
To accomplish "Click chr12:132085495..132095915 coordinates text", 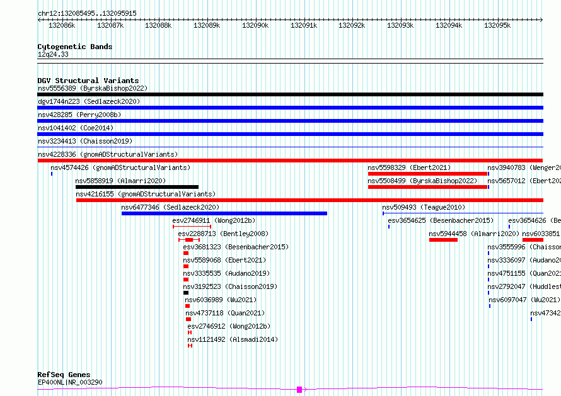I will (x=87, y=14).
